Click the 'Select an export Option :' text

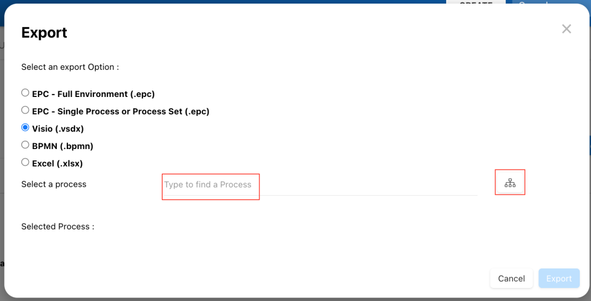tap(70, 67)
